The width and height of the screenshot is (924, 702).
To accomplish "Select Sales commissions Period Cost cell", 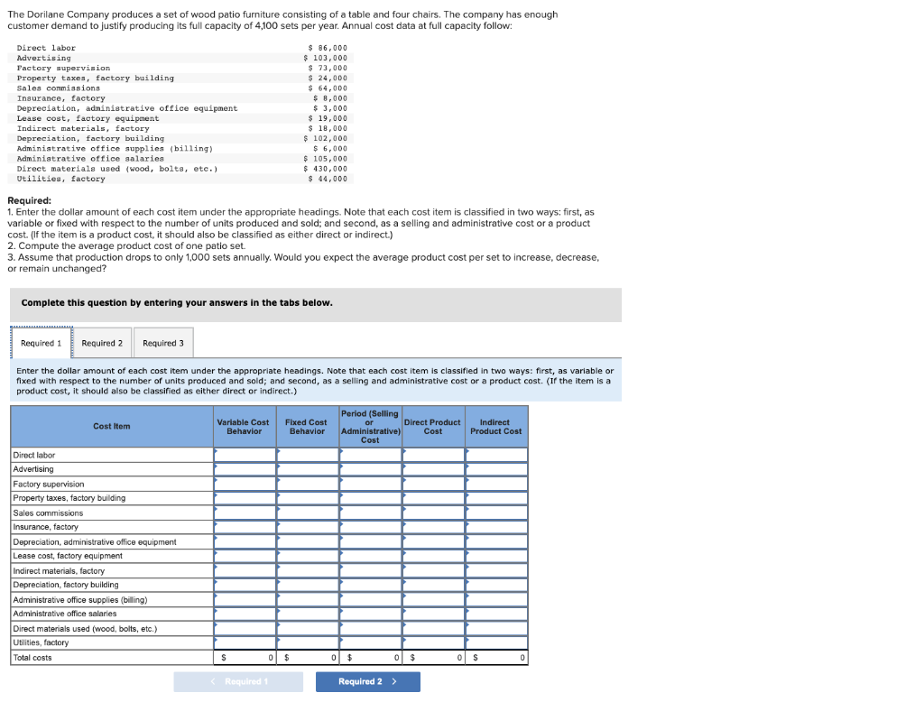I will pyautogui.click(x=371, y=513).
